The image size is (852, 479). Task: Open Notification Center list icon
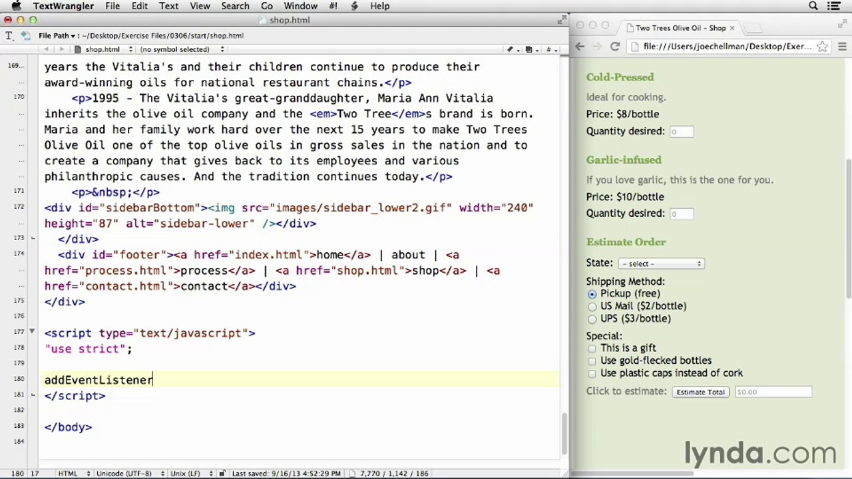[835, 6]
